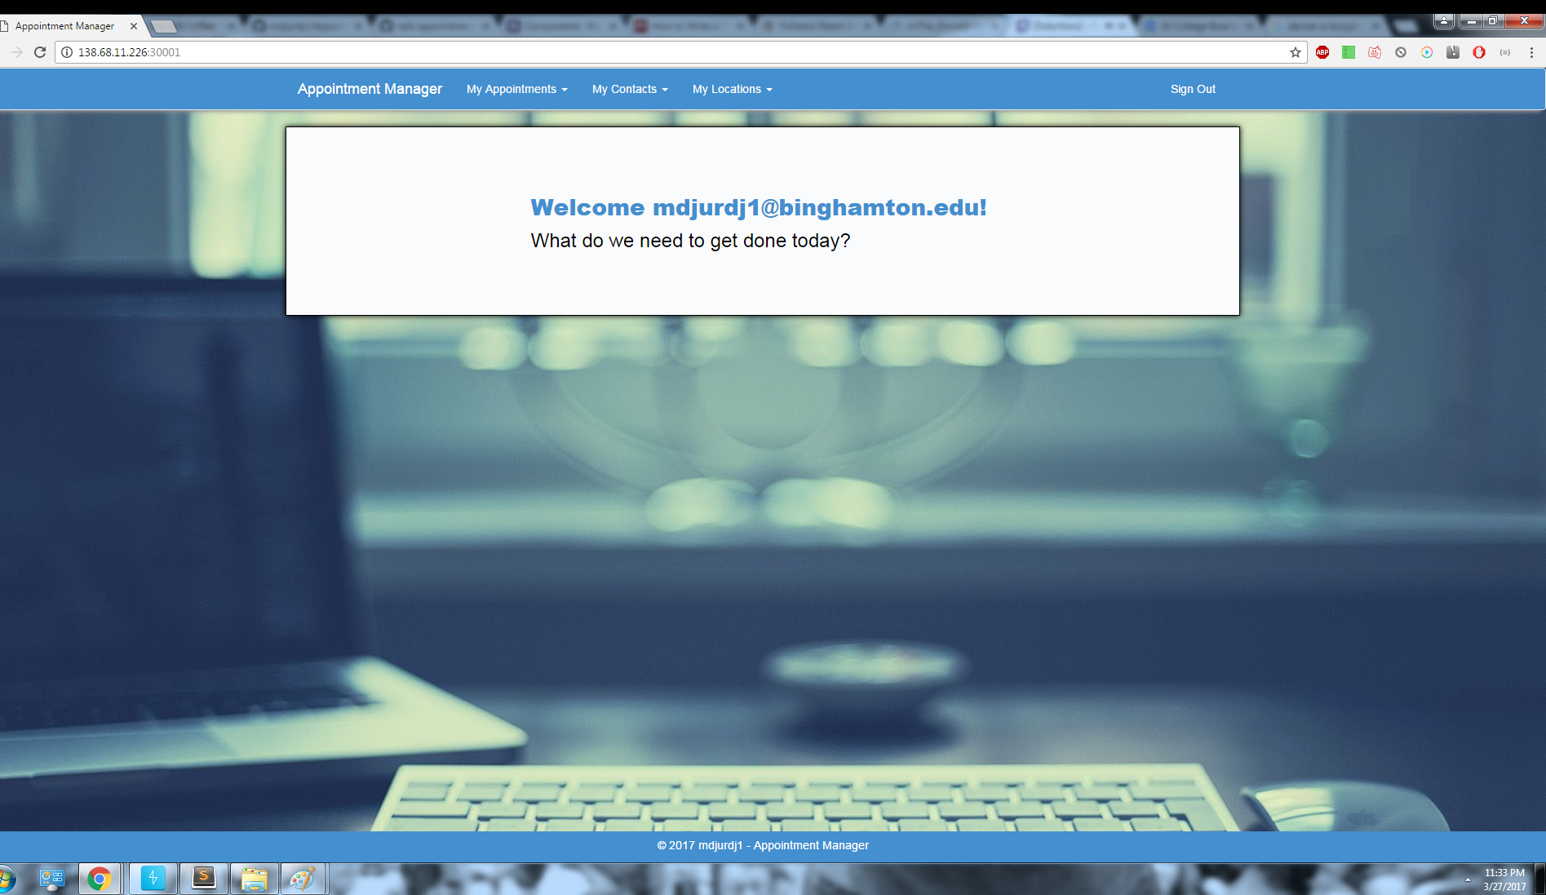Select the Appointment Manager browser tab
Image resolution: width=1546 pixels, height=895 pixels.
click(69, 26)
